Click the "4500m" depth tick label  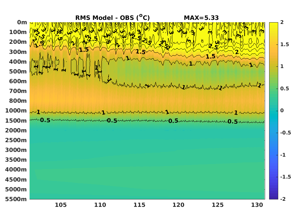click(x=16, y=180)
